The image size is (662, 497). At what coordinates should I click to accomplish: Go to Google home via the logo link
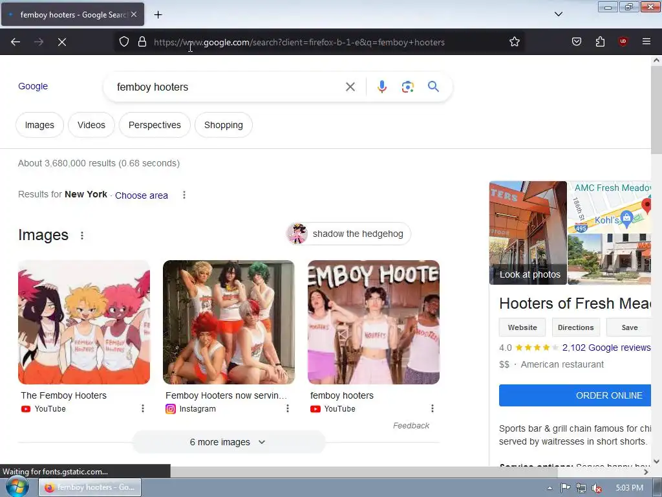pyautogui.click(x=33, y=86)
